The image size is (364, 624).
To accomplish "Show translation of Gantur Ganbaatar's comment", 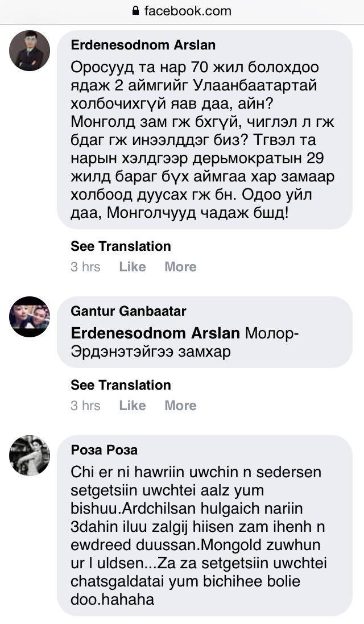I will coord(121,385).
